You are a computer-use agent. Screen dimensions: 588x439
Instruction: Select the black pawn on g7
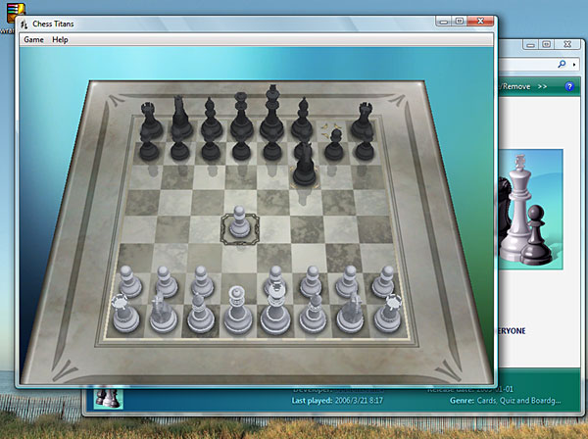[x=334, y=145]
